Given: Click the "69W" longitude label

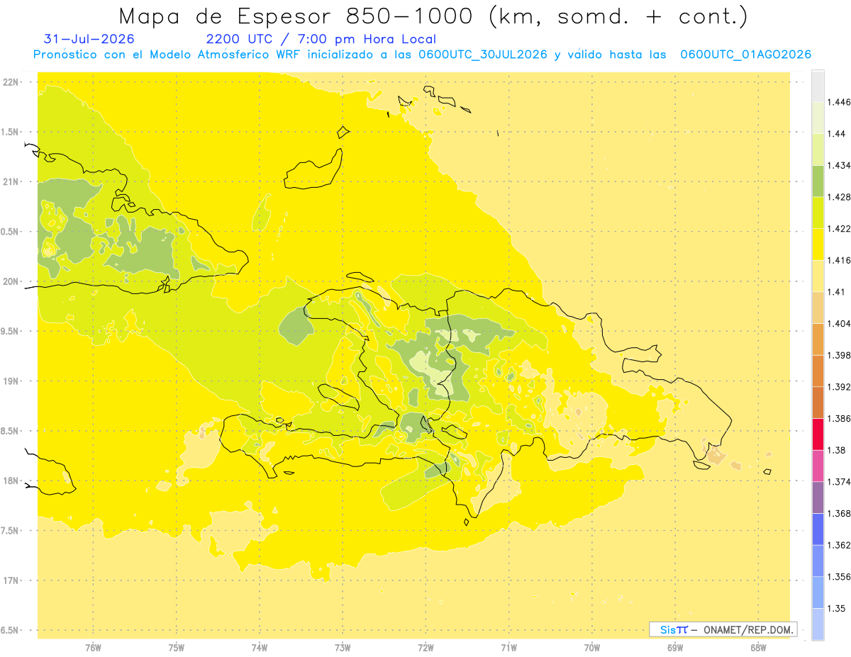Looking at the screenshot, I should (675, 648).
